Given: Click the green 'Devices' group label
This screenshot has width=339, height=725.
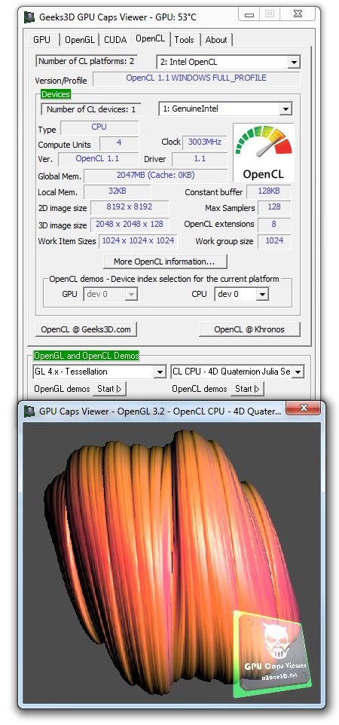Looking at the screenshot, I should pyautogui.click(x=56, y=94).
